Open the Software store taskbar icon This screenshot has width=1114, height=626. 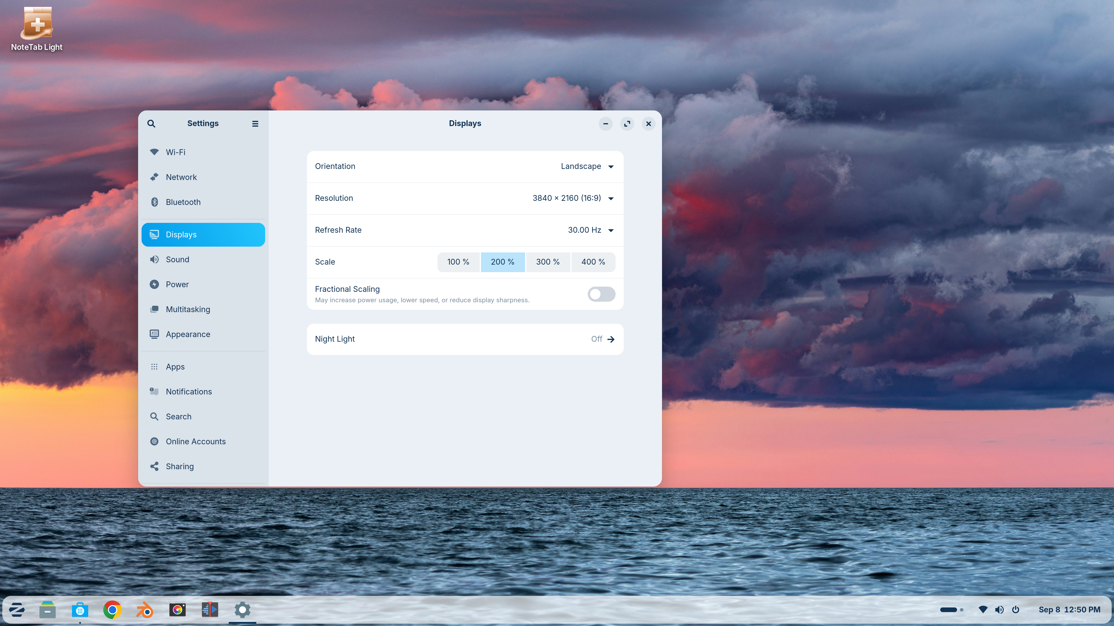point(80,609)
